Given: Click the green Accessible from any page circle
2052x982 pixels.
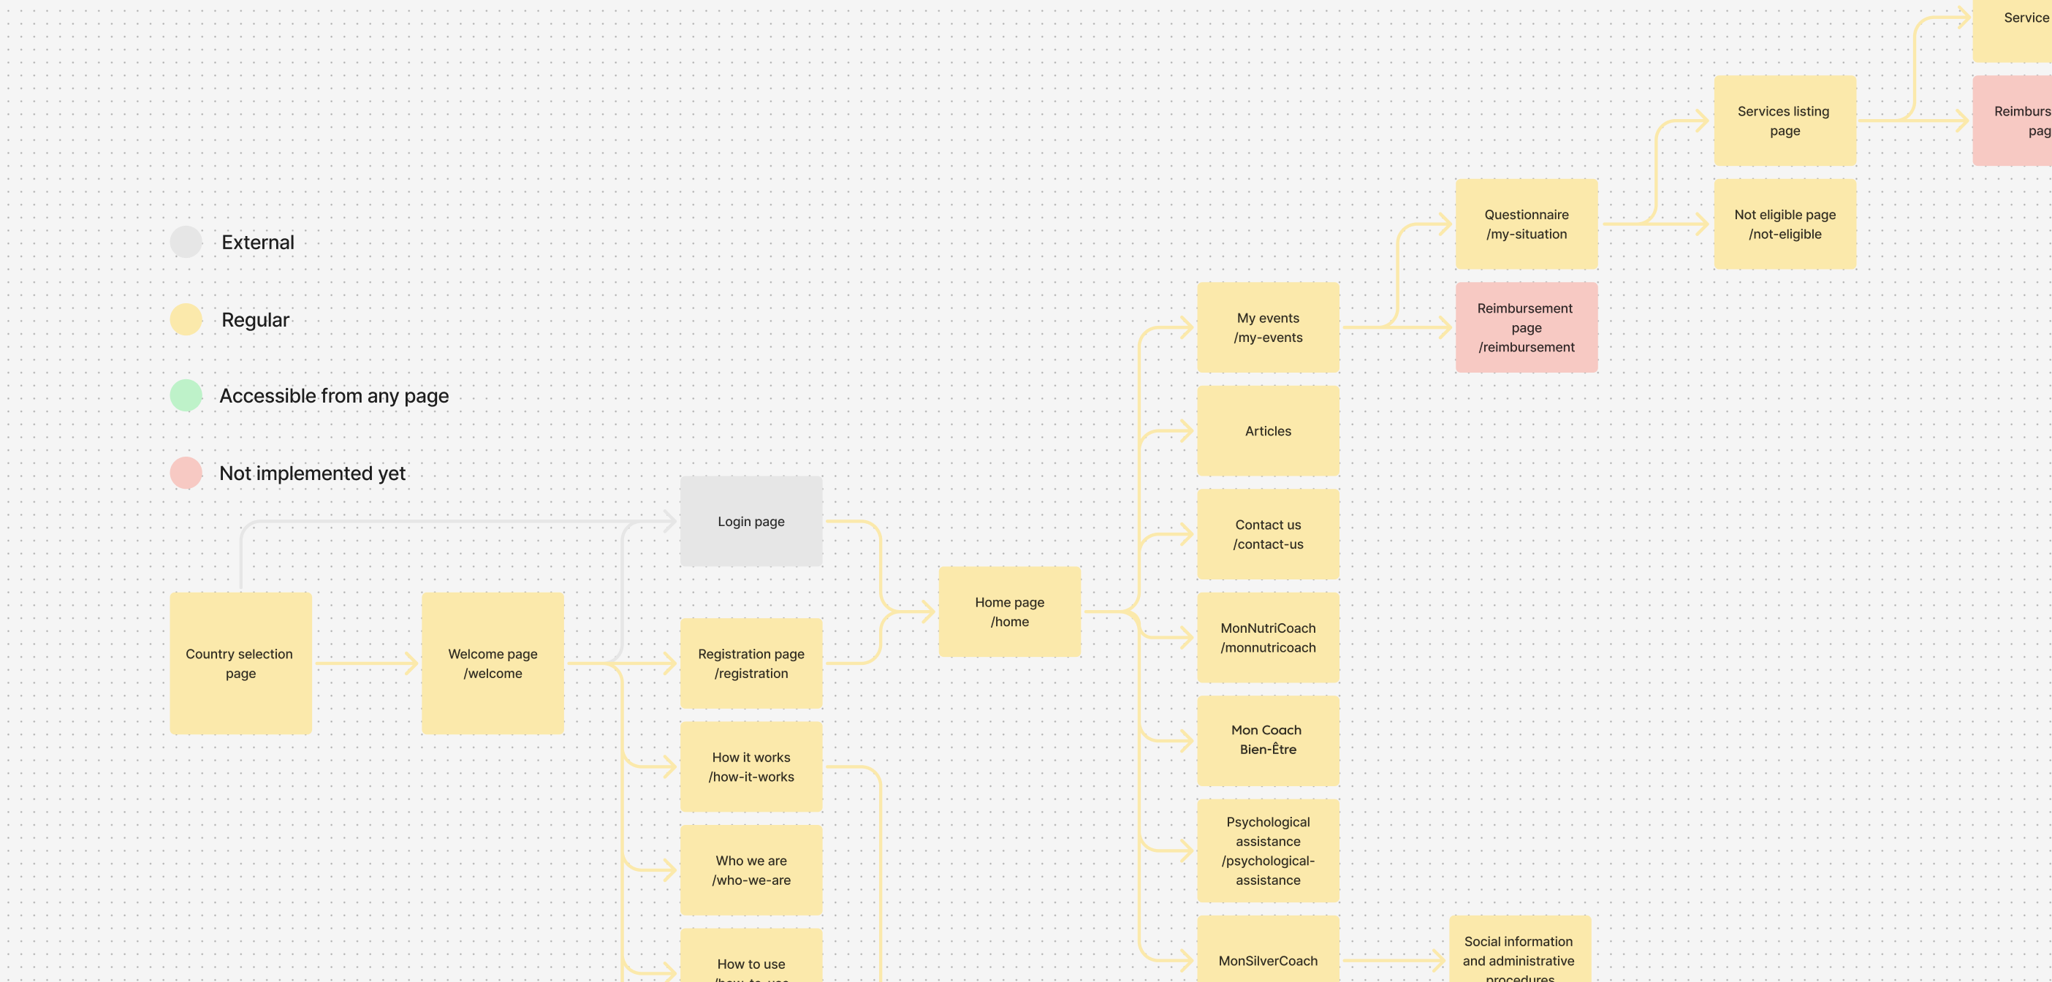Looking at the screenshot, I should tap(186, 396).
